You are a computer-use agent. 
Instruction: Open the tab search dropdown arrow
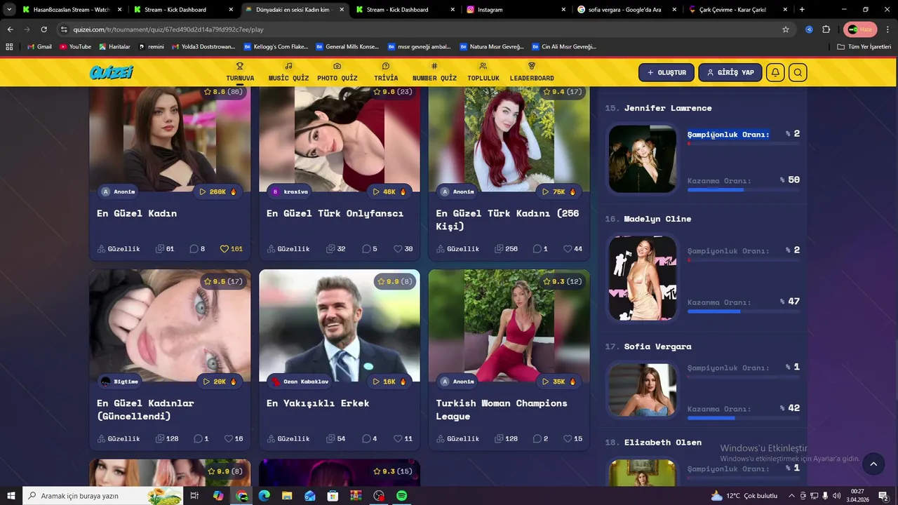tap(9, 10)
